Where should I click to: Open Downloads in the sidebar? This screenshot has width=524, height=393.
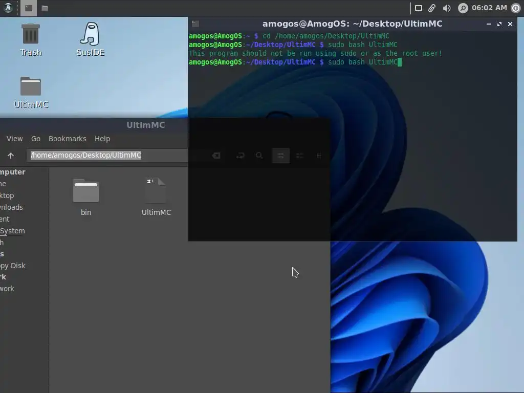[11, 207]
